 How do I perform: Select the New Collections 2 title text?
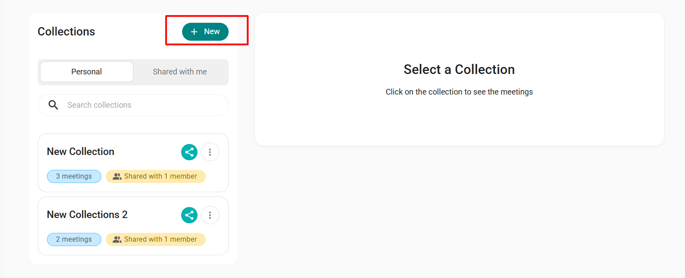tap(87, 215)
